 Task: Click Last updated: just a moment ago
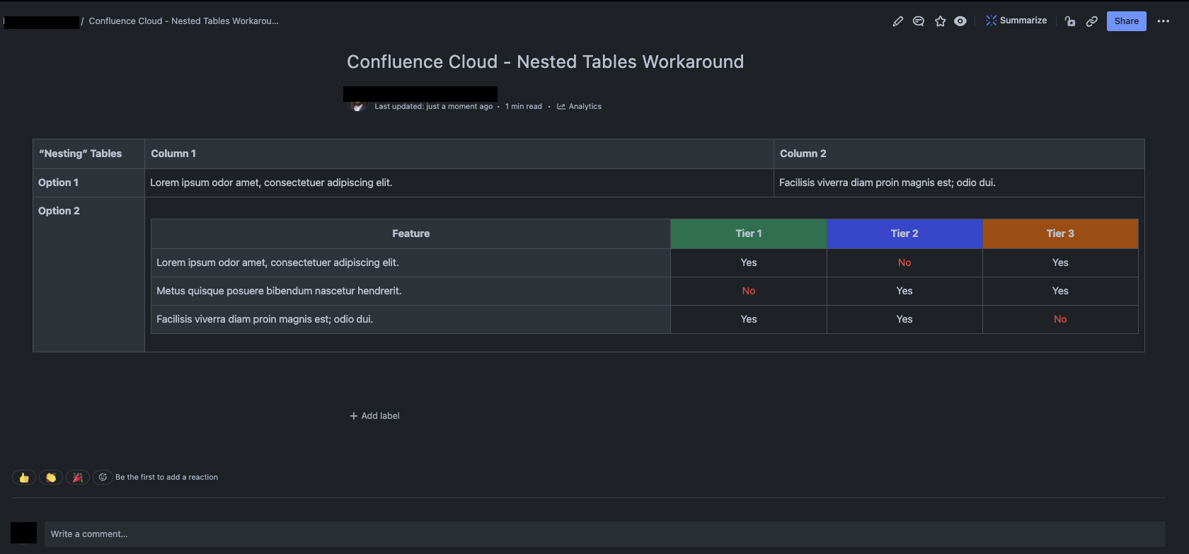tap(433, 107)
